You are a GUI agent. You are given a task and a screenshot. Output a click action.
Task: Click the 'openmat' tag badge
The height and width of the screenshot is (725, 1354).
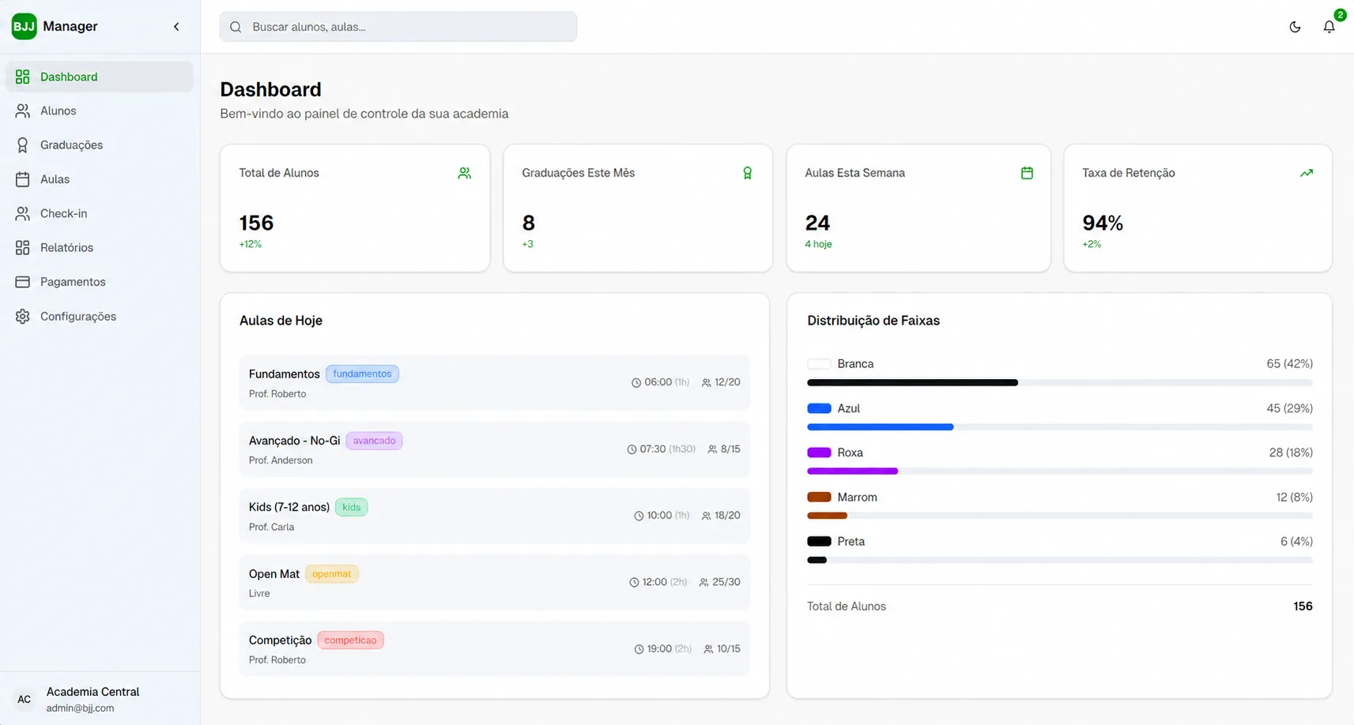331,574
